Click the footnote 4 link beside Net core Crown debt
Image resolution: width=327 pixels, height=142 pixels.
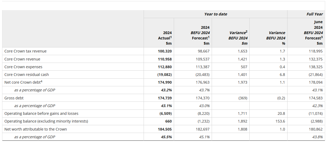(42, 82)
